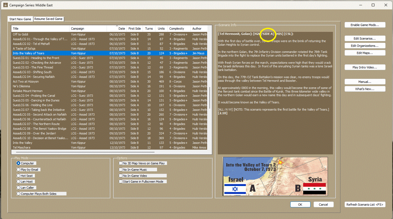Select 'SuezLCG 07 - Taking back the Initiative'
Image resolution: width=393 pixels, height=219 pixels.
pos(109,110)
